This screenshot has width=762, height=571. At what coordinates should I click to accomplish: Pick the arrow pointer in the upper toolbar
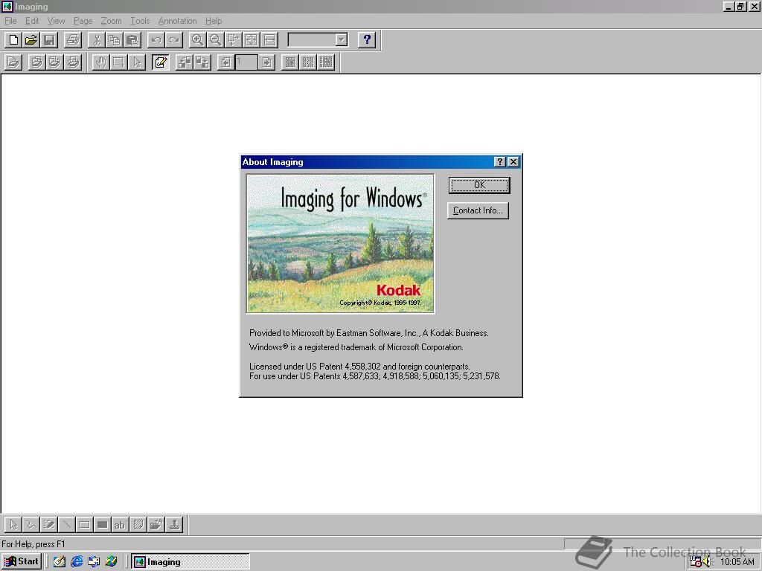(137, 62)
